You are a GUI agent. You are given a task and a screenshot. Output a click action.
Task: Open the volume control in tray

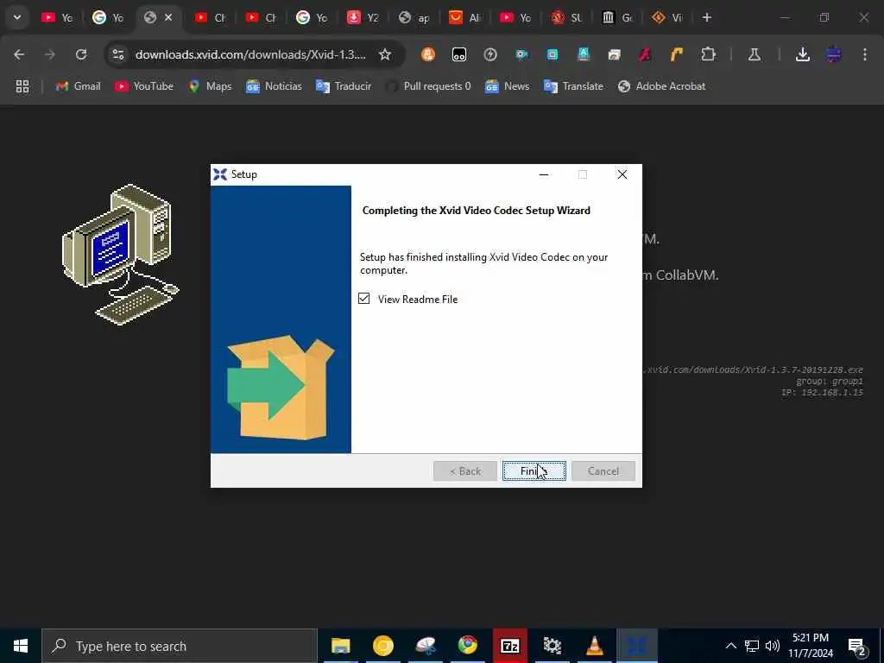(773, 646)
